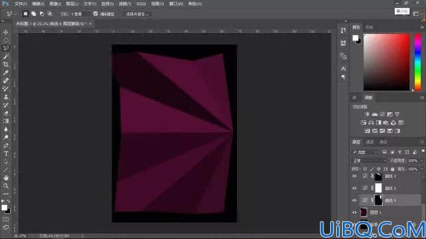Add a Curves adjustment from Adjustments panel
426x239 pixels.
(382, 114)
